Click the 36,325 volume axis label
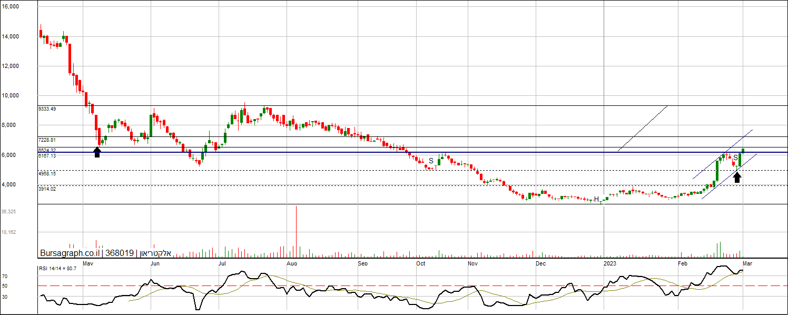This screenshot has width=788, height=315. pyautogui.click(x=8, y=211)
